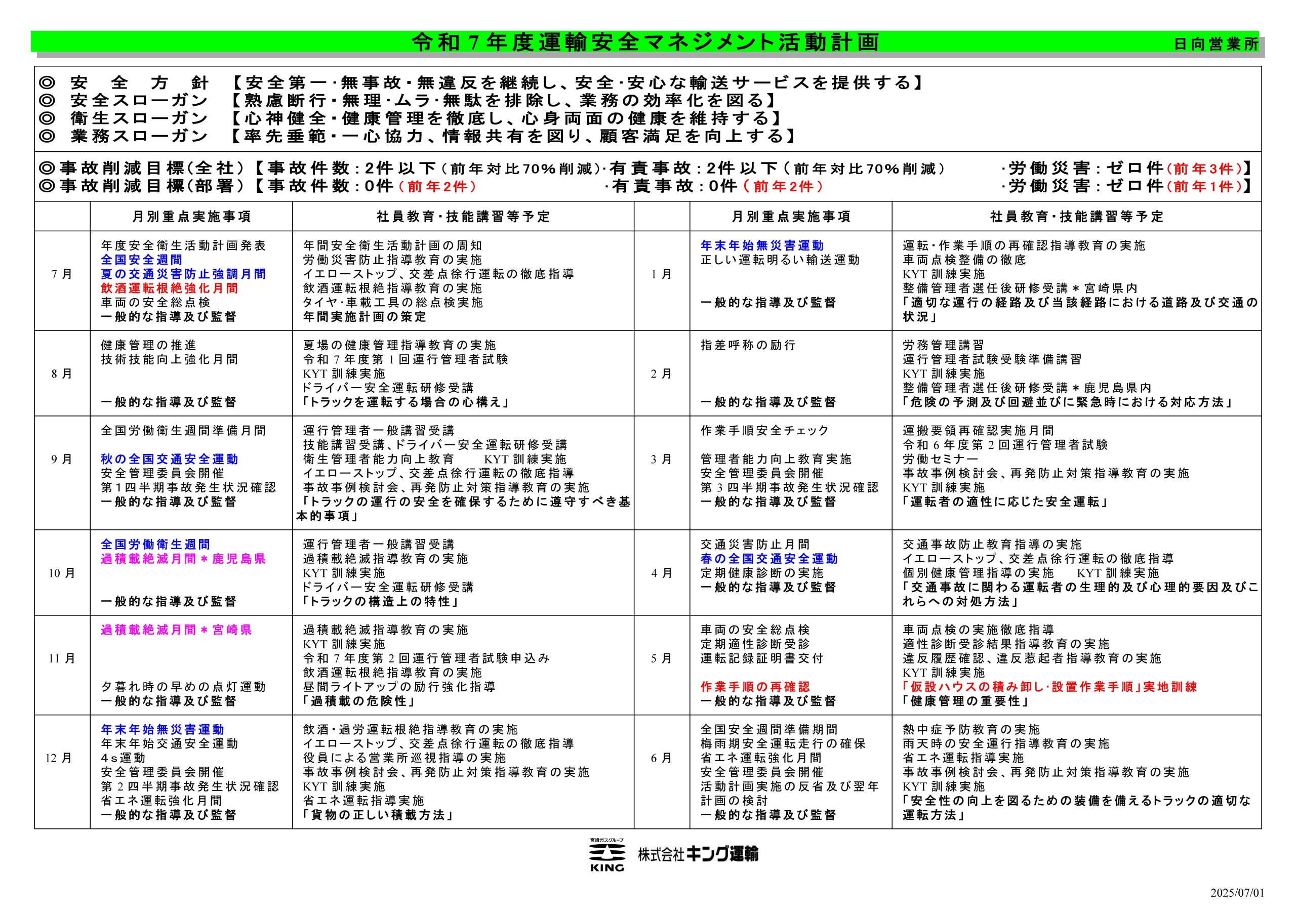Click 全国安全週間準備期間 in June
Image resolution: width=1296 pixels, height=916 pixels.
click(769, 730)
